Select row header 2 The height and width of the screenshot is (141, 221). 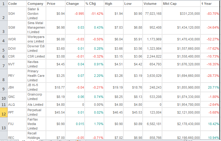[4, 14]
